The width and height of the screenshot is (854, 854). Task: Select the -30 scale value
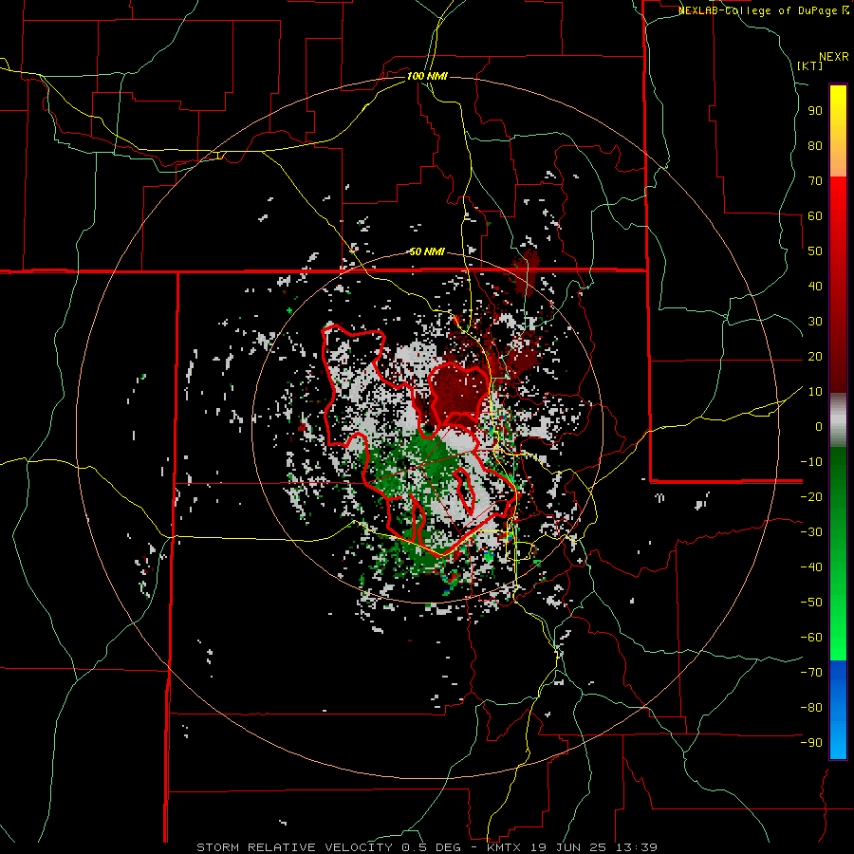click(811, 532)
